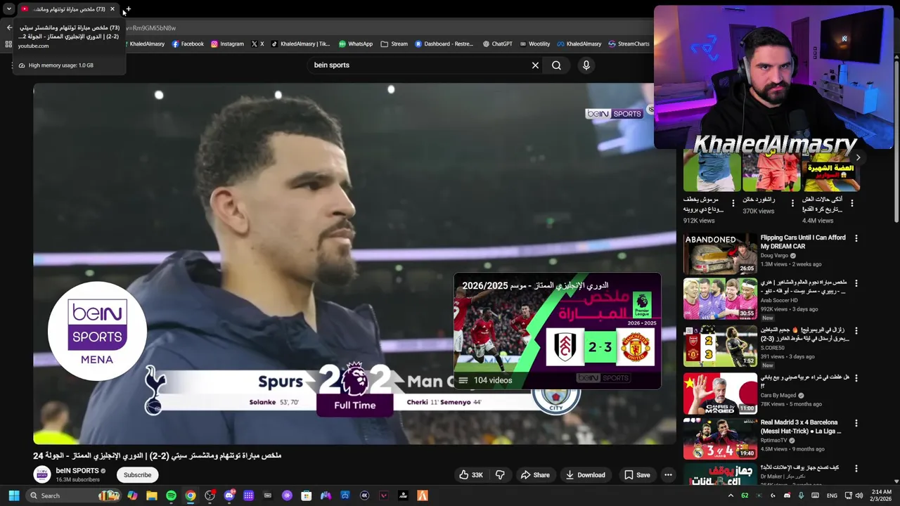Open the Dashboard - Restream bookmark
Screen dimensions: 900x506
(x=444, y=44)
